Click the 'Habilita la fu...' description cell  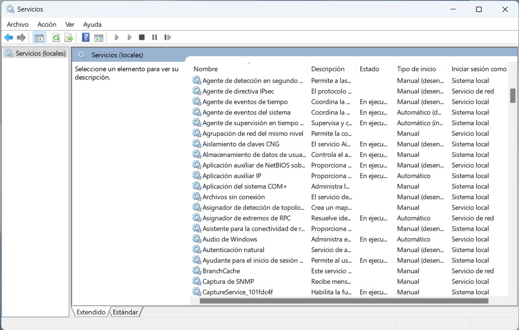[331, 292]
